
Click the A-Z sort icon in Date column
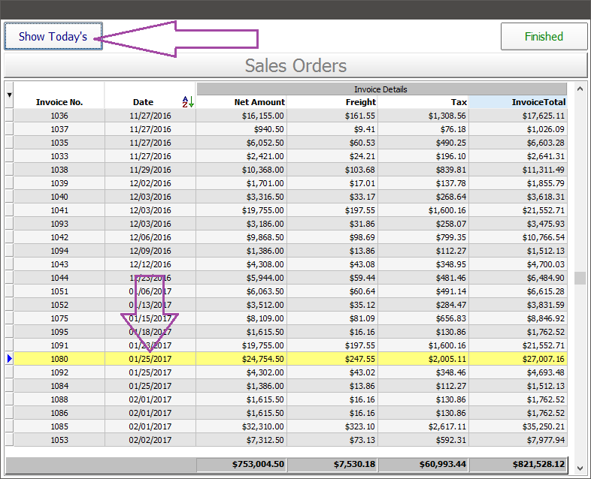(x=188, y=101)
